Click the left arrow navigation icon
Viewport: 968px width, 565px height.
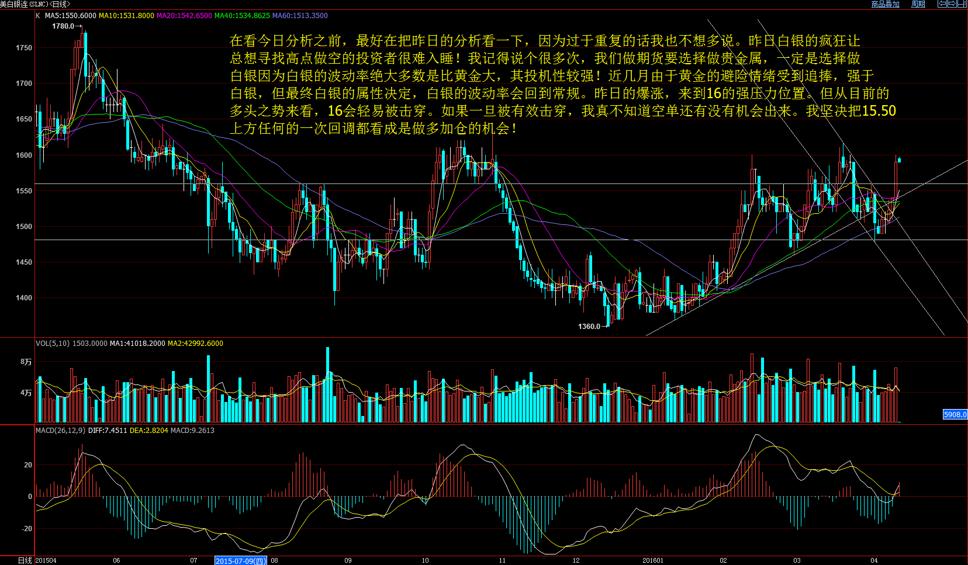click(942, 4)
